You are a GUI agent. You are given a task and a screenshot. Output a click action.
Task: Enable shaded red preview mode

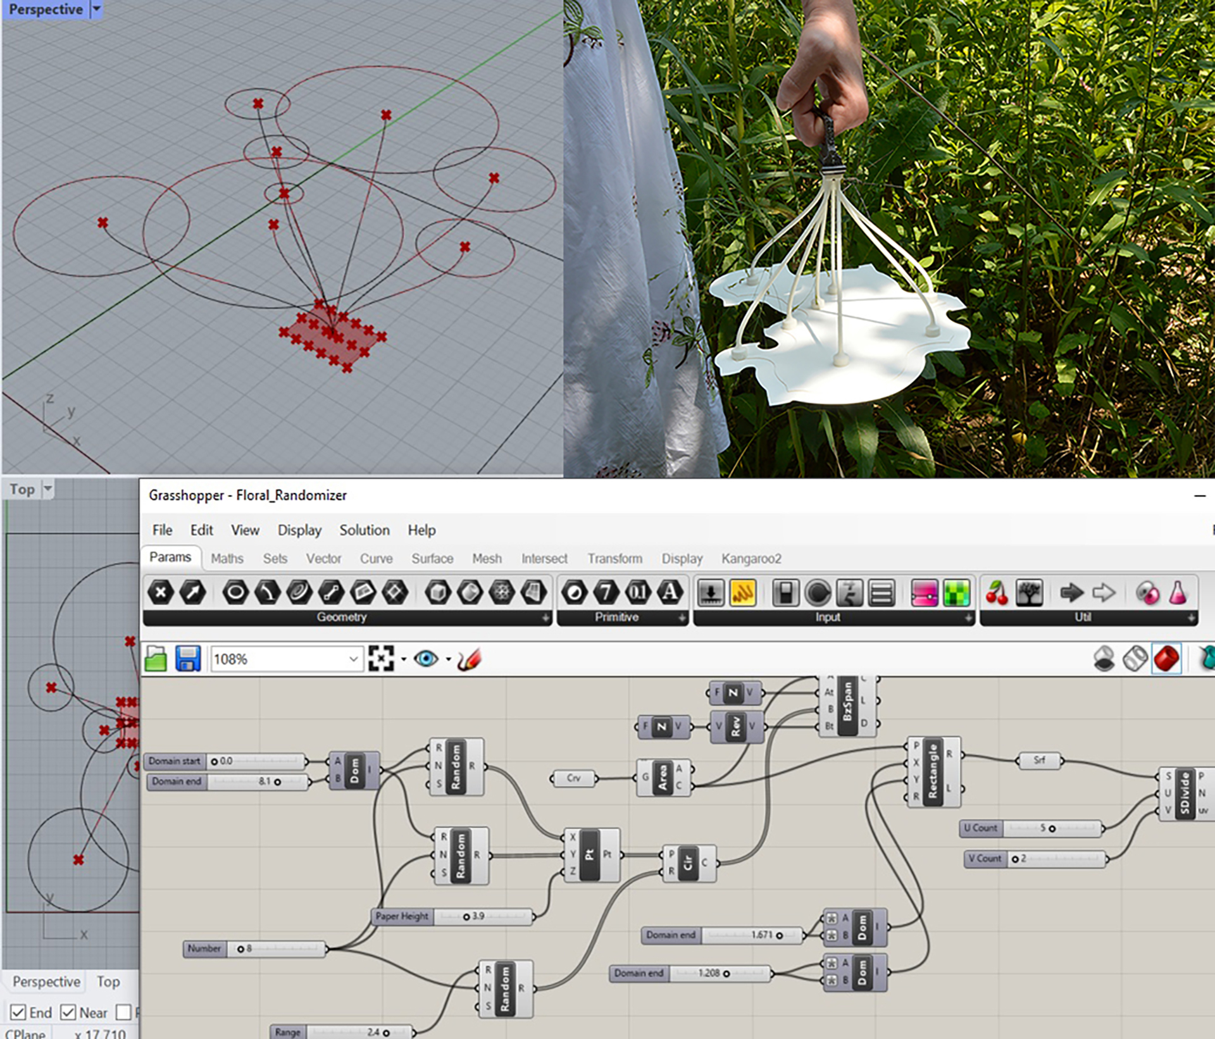pos(1166,659)
